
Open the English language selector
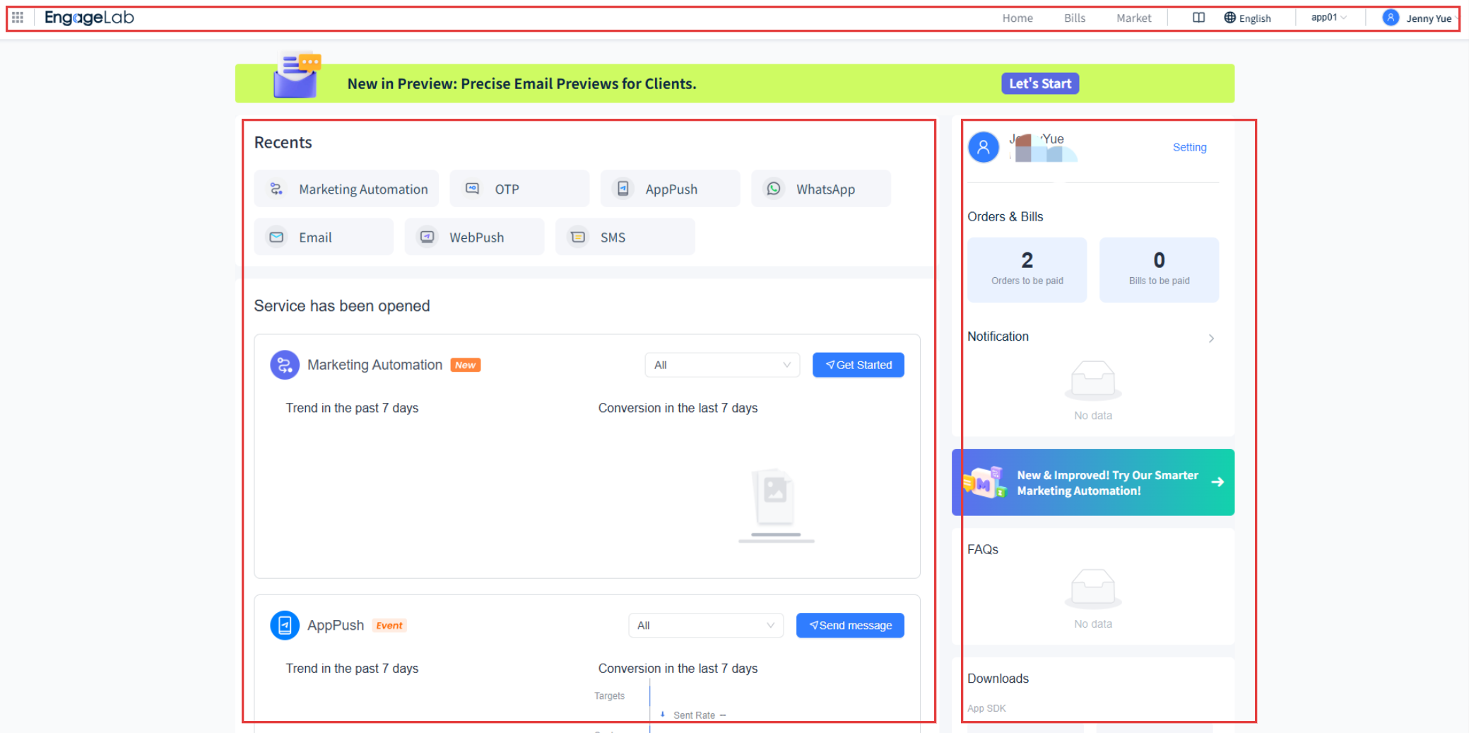(1248, 18)
